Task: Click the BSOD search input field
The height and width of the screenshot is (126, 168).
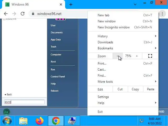Action: click(24, 102)
